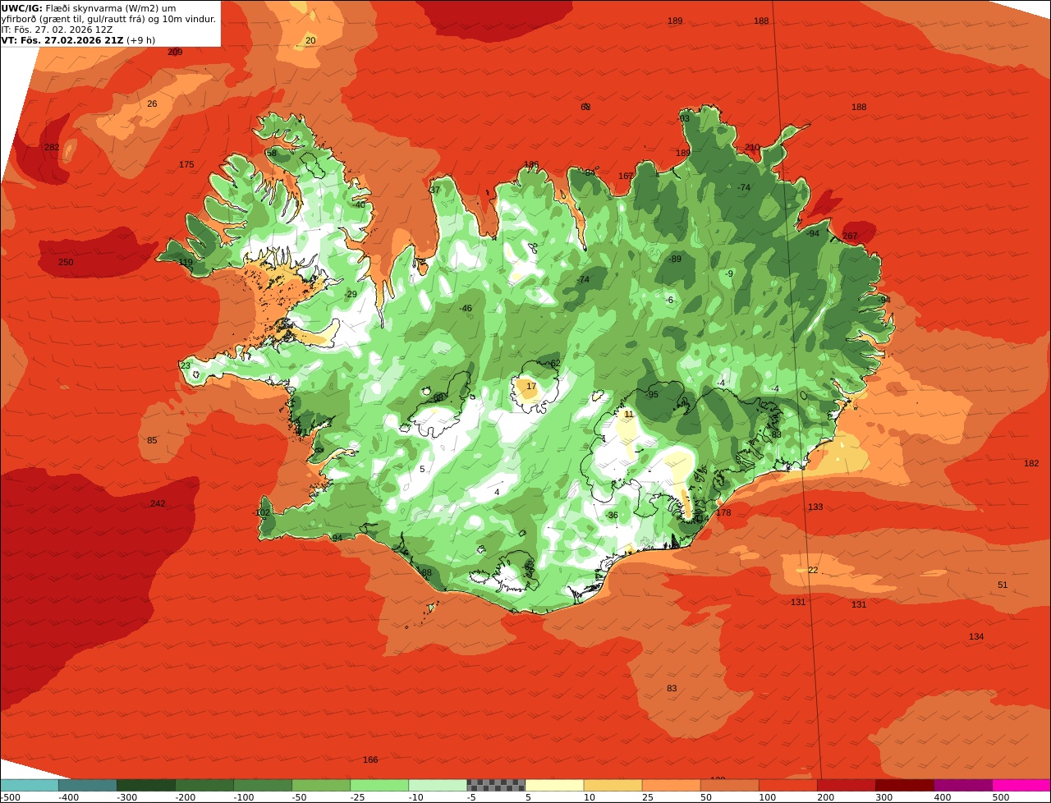Click the 267 value off the east coast
Screen dimensions: 1051x803
tap(850, 236)
